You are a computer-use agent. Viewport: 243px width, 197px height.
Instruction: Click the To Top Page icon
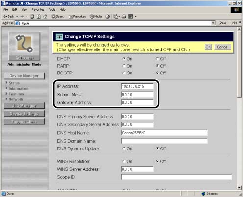[x=24, y=46]
